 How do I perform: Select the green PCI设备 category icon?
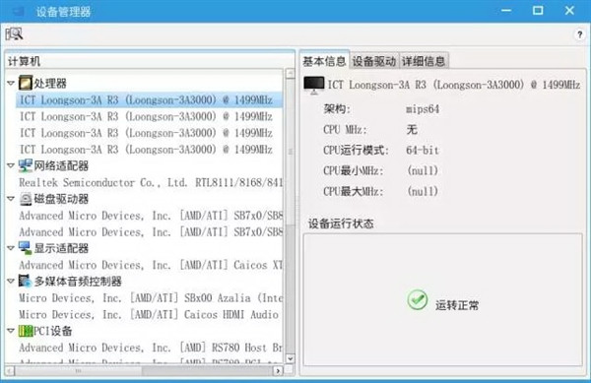(26, 331)
